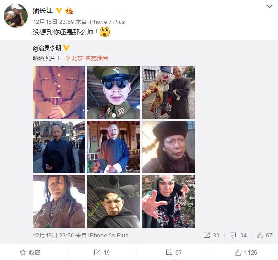The image size is (278, 260).
Task: Open the 北京·名苑雅居 location link
Action: coord(89,58)
